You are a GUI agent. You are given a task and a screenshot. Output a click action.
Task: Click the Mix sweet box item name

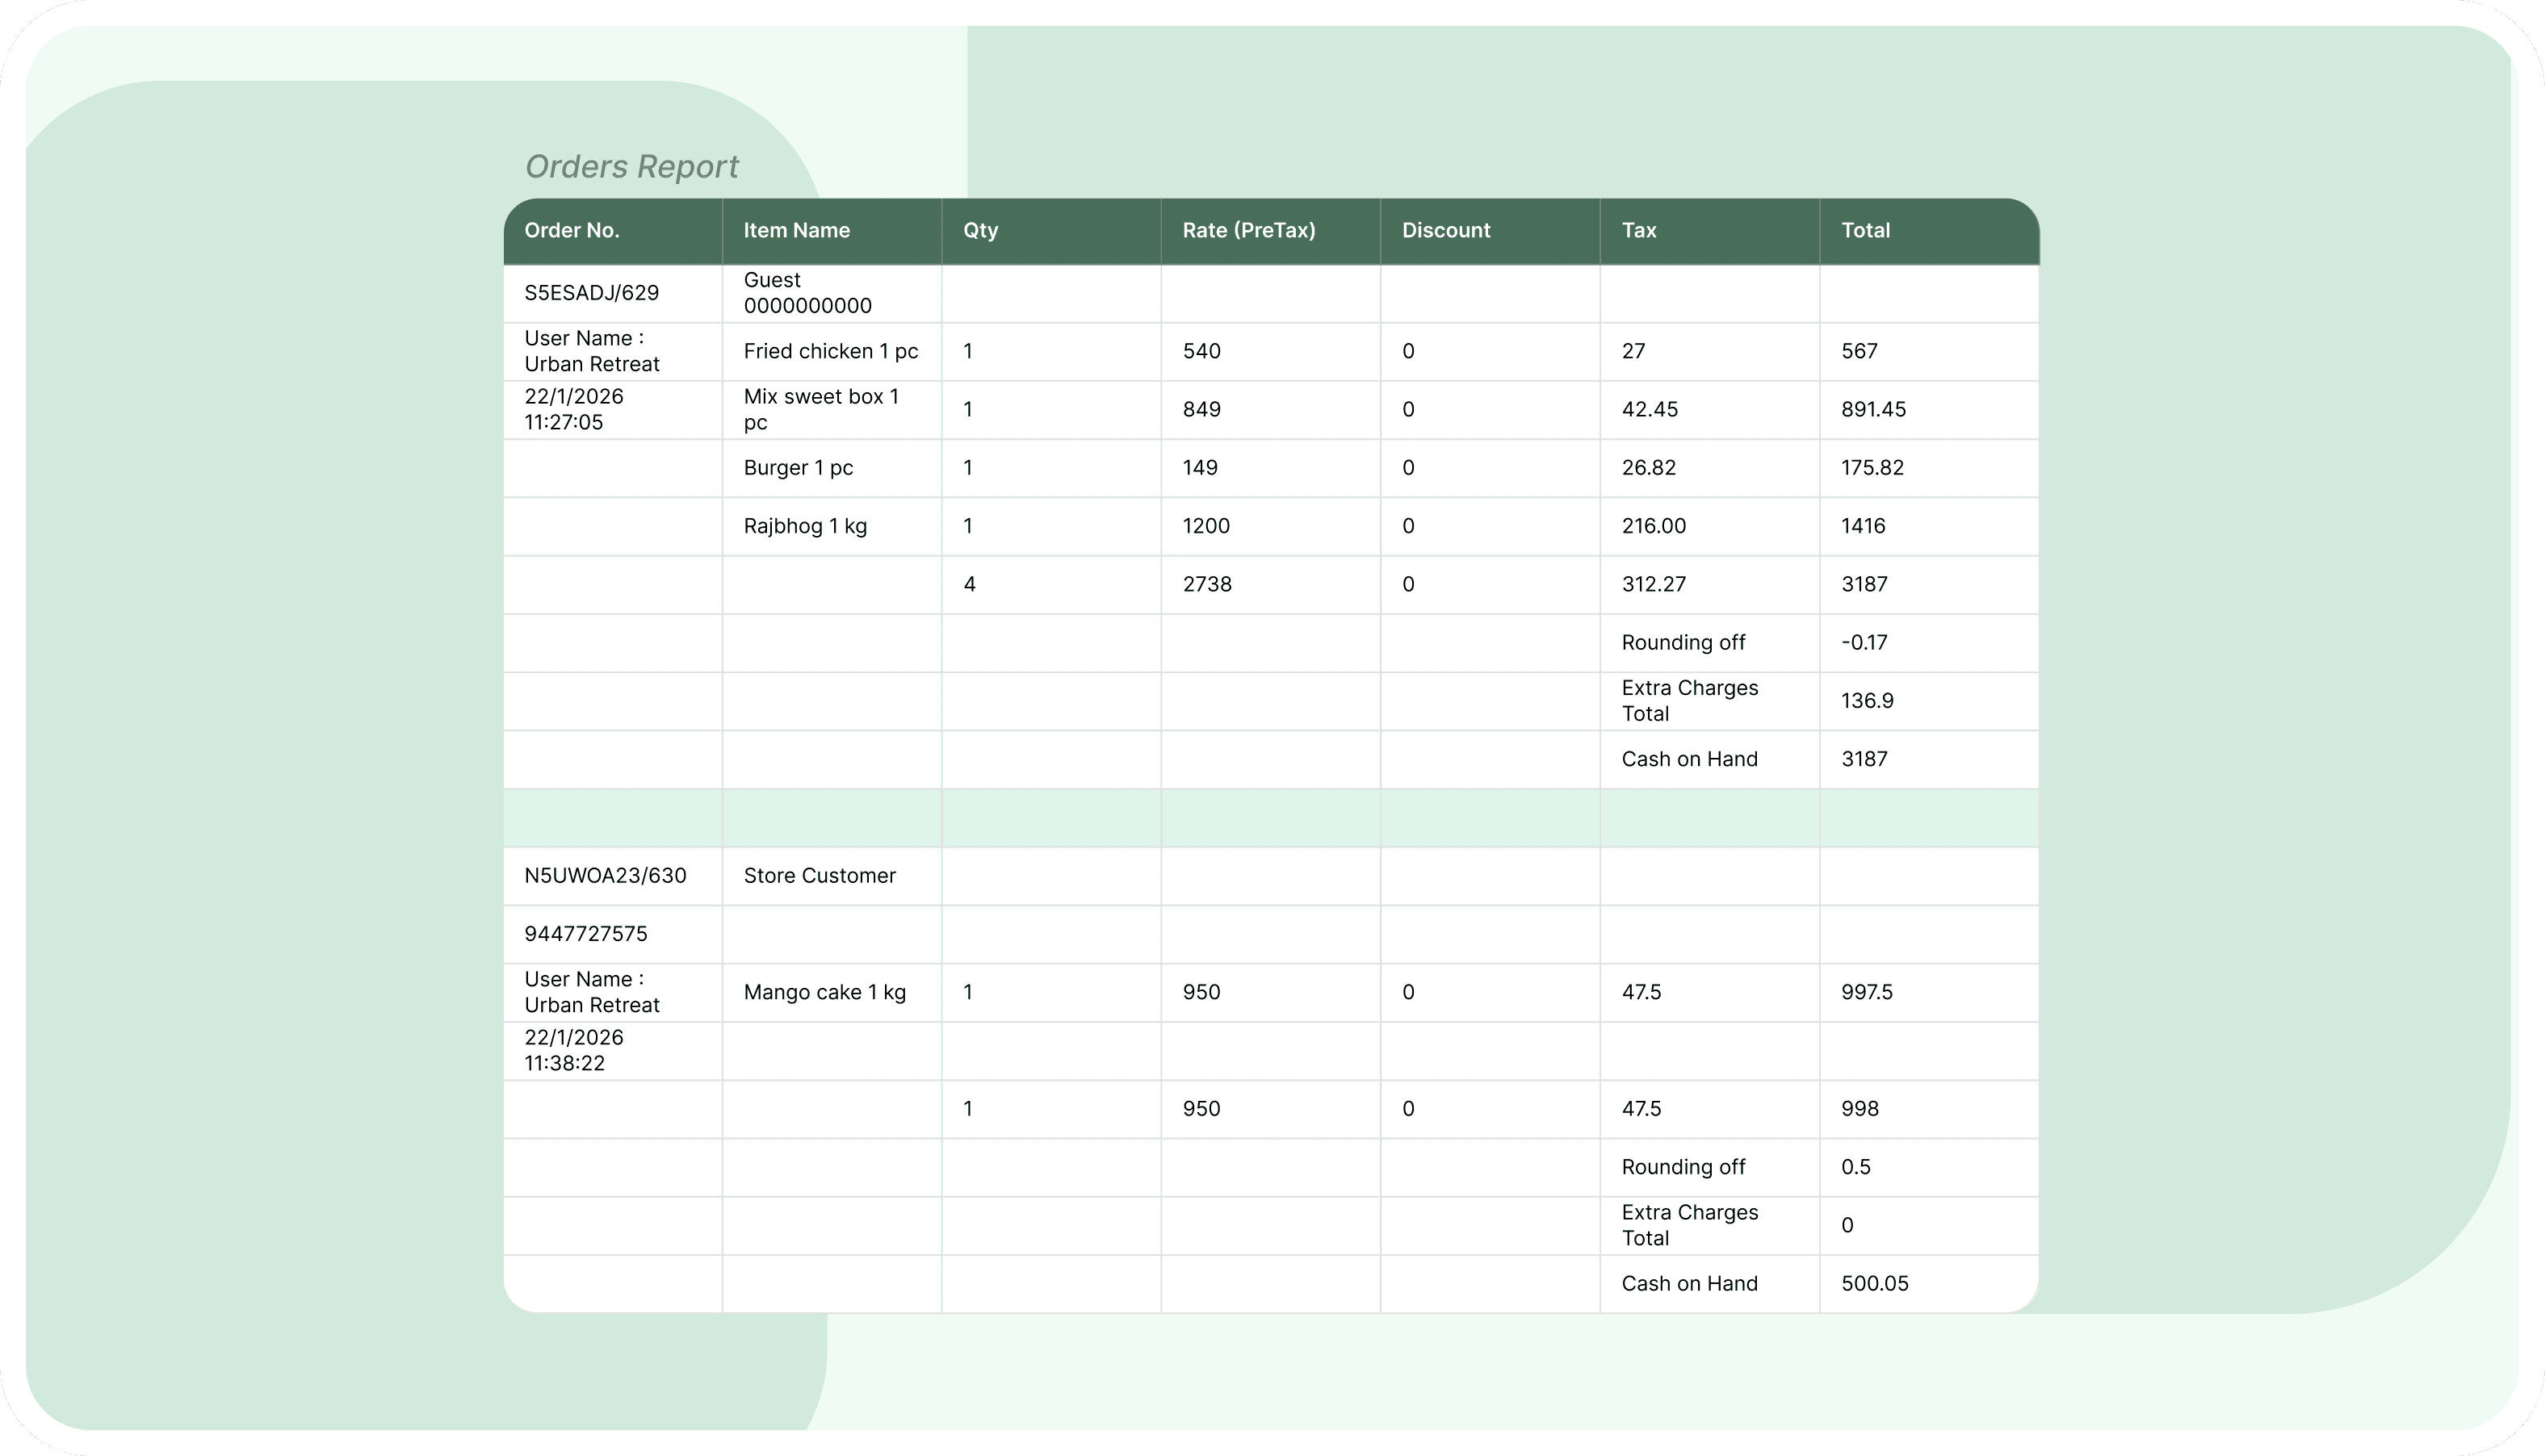[x=821, y=409]
